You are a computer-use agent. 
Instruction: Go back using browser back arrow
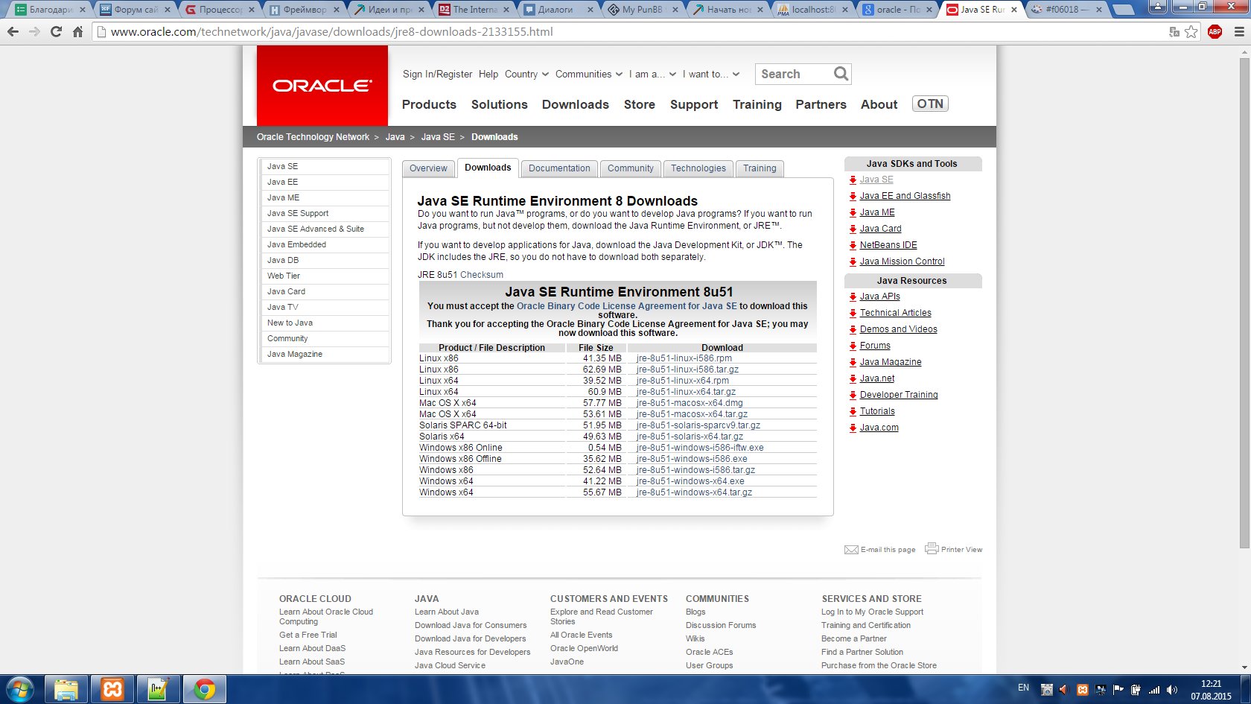coord(13,32)
